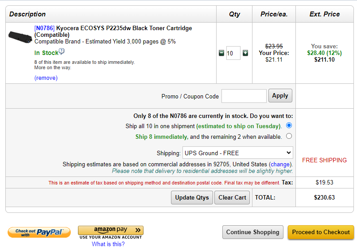Proceed to Checkout
This screenshot has width=357, height=247.
(321, 232)
